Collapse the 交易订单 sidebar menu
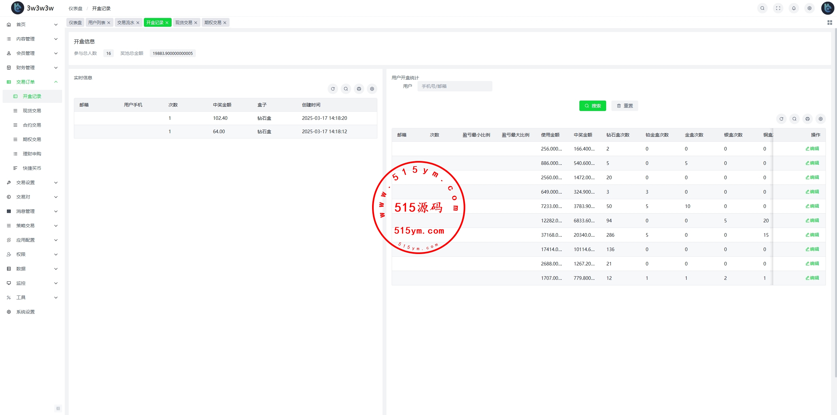 [32, 82]
